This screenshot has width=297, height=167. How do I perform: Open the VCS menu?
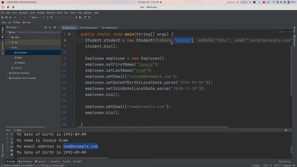tap(79, 13)
